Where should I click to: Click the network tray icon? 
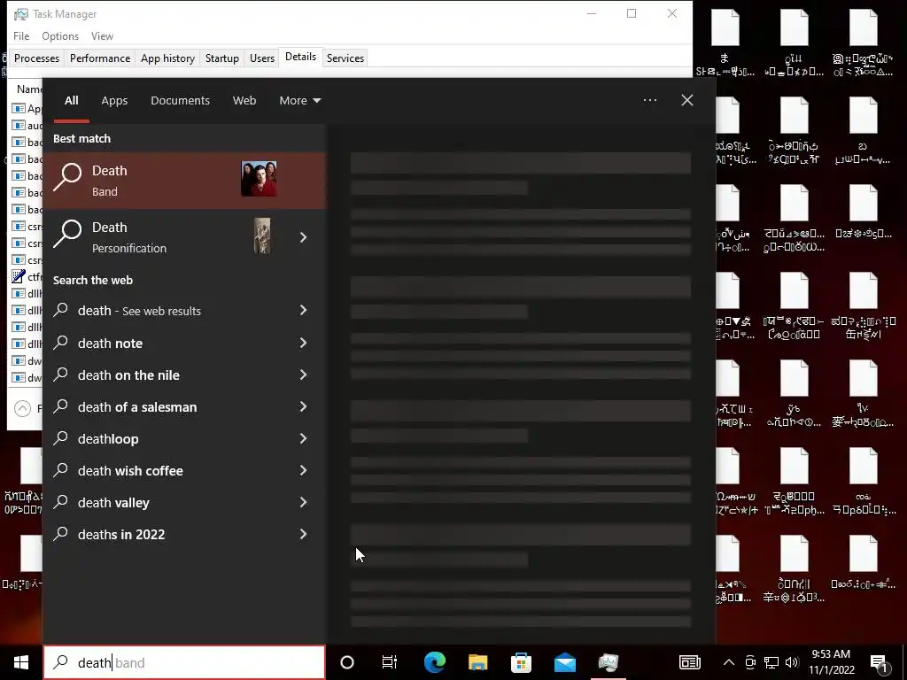coord(771,662)
